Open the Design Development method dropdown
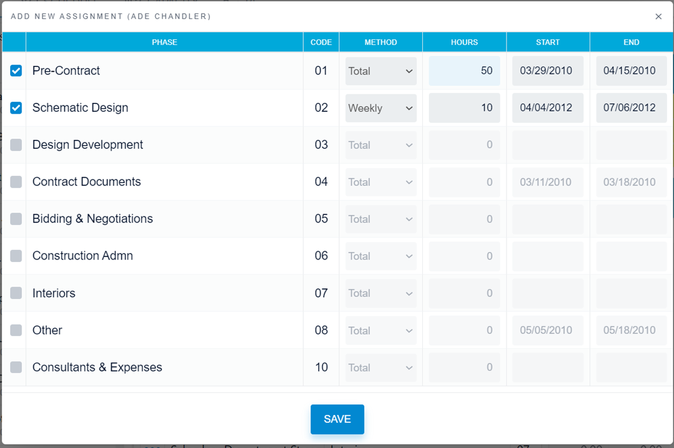Viewport: 674px width, 448px height. coord(380,145)
